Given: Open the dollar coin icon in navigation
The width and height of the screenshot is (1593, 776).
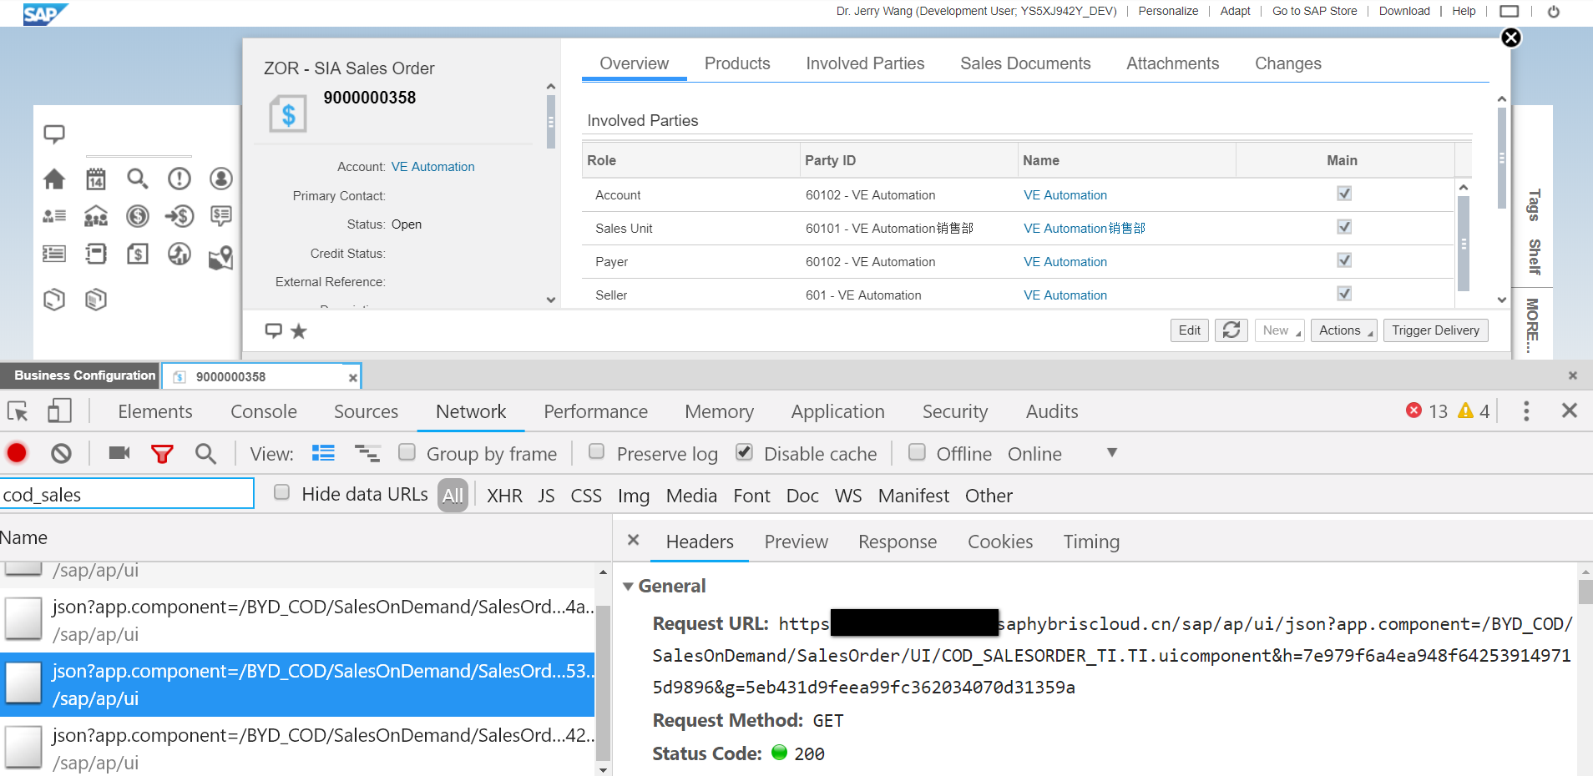Looking at the screenshot, I should 138,216.
